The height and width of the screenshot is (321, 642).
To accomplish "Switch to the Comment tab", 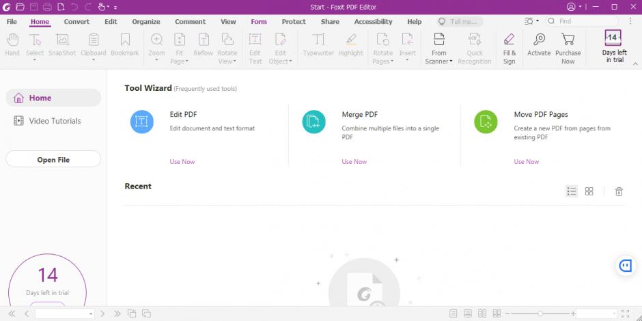I will [x=190, y=22].
